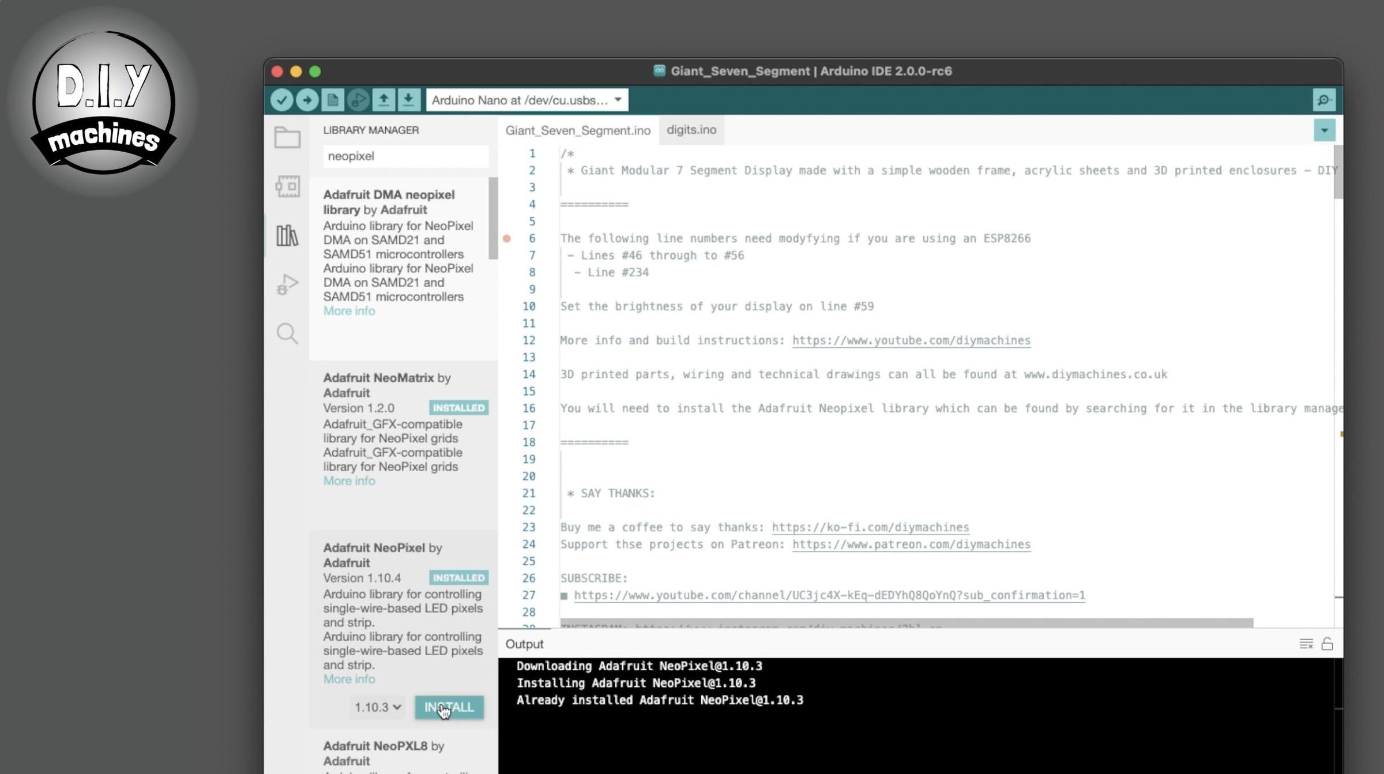Click the Upload arrow button
The width and height of the screenshot is (1384, 774).
point(307,100)
